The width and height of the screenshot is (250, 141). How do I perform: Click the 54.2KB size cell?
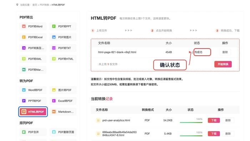168,120
